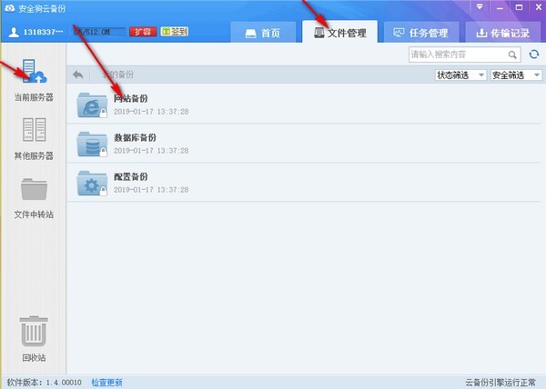The height and width of the screenshot is (389, 546).
Task: Open the title bar dropdown menu icon
Action: pyautogui.click(x=480, y=7)
